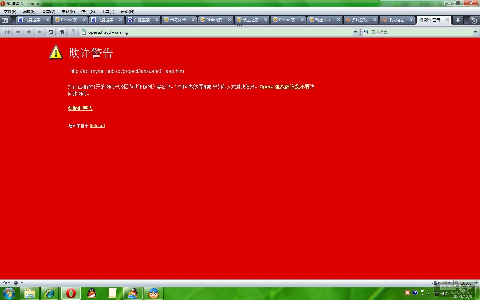Viewport: 480px width, 300px height.
Task: Expand the address bar history dropdown
Action: pos(355,32)
